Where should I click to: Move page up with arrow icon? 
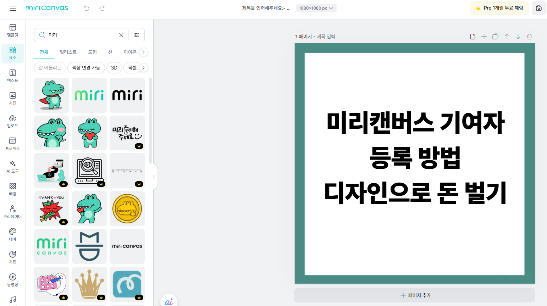tap(507, 37)
